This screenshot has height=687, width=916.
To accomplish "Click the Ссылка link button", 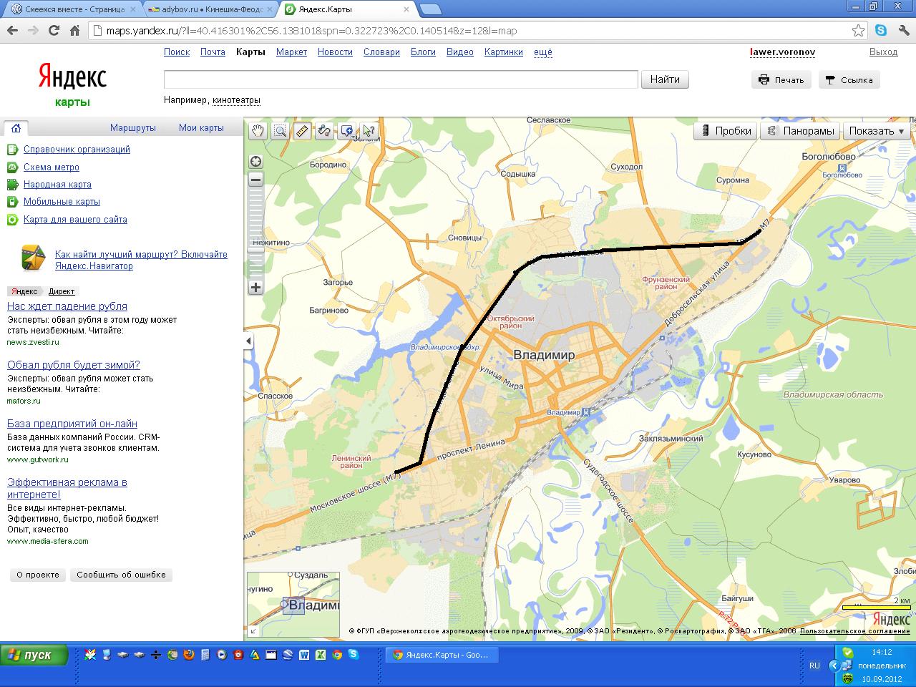I will (849, 80).
